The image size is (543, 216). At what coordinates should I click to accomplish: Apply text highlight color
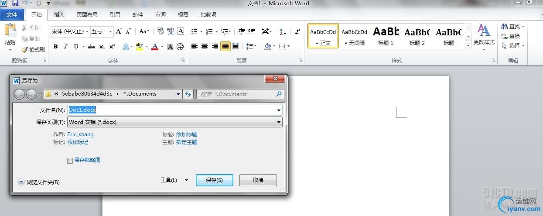click(139, 47)
